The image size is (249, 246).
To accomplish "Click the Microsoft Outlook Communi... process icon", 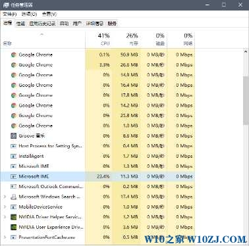I will tap(14, 187).
